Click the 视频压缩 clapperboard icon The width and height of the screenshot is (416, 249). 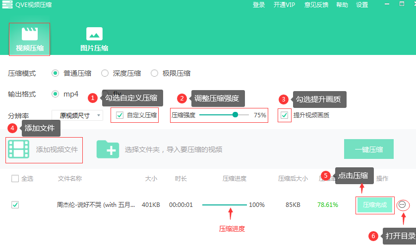[x=29, y=34]
